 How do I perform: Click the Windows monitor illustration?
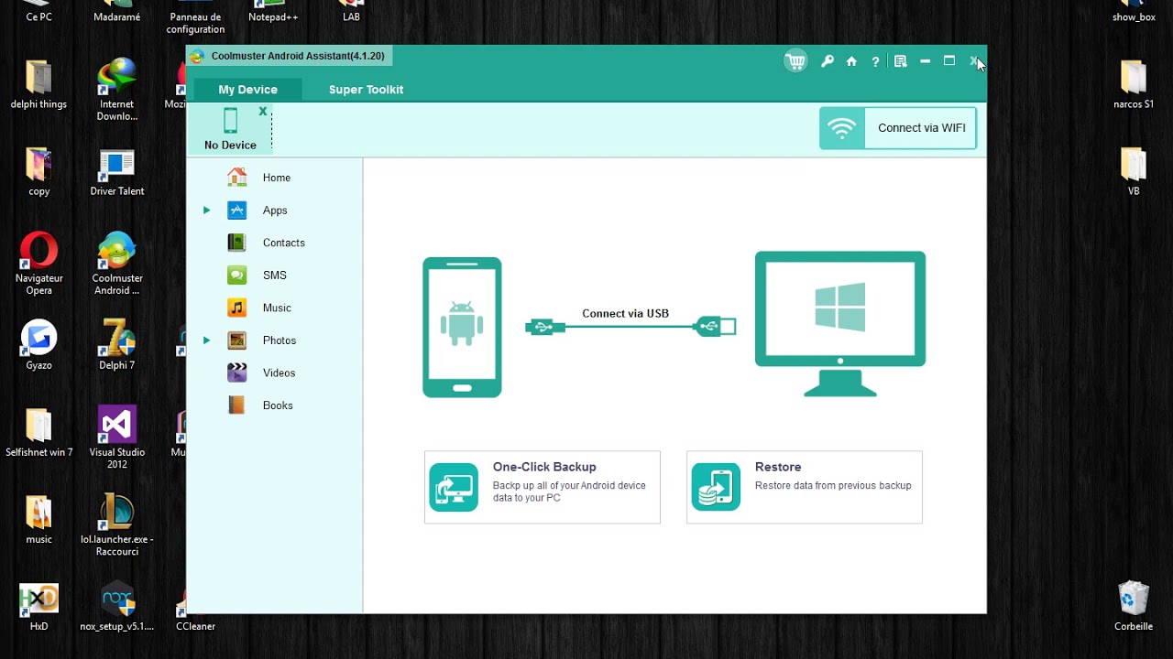pos(840,323)
